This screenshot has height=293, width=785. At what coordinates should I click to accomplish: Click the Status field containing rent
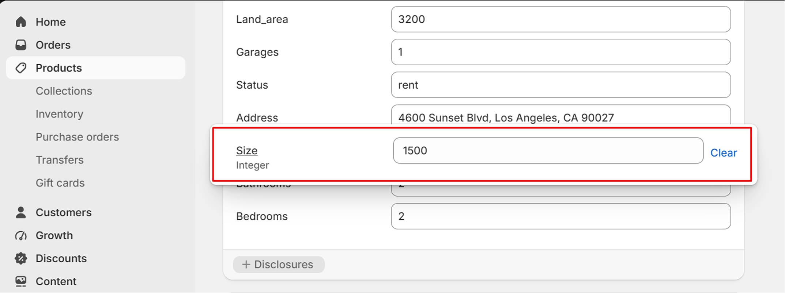click(x=561, y=85)
